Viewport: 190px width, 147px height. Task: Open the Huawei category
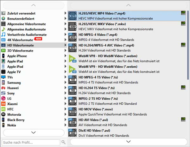34,88
